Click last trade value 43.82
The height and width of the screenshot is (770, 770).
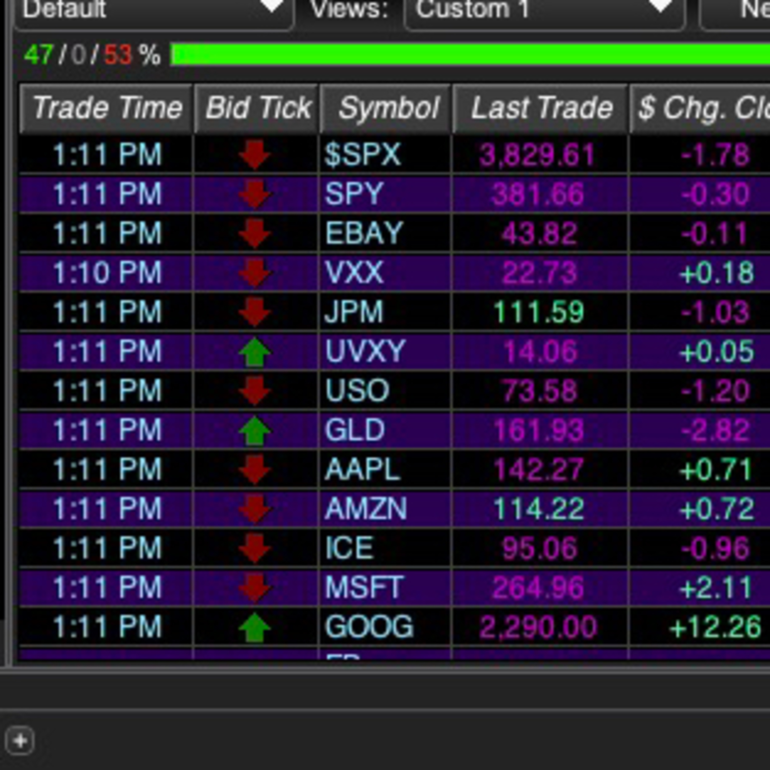pyautogui.click(x=540, y=234)
